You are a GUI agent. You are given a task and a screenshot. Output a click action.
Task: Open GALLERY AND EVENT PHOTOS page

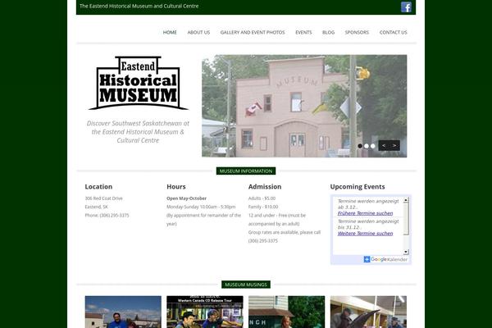[x=253, y=32]
